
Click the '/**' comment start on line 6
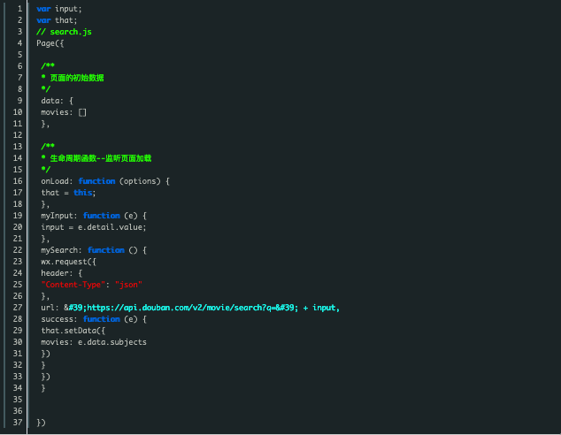tap(48, 66)
